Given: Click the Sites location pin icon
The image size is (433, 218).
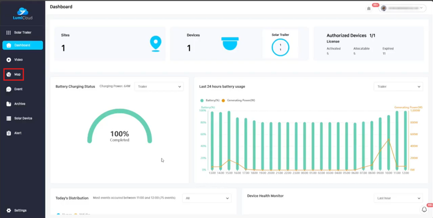Looking at the screenshot, I should tap(155, 44).
